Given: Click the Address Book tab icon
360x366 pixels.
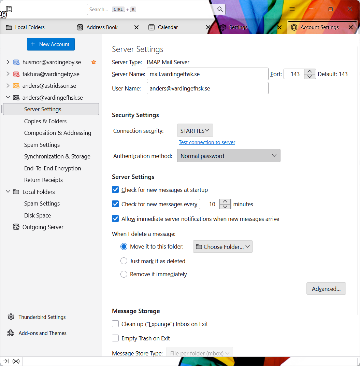Looking at the screenshot, I should click(80, 27).
